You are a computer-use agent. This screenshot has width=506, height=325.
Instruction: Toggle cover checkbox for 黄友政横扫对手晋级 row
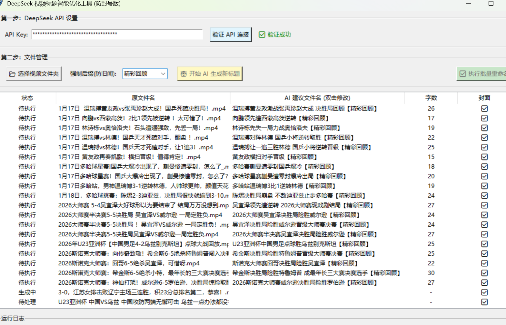[x=484, y=157]
